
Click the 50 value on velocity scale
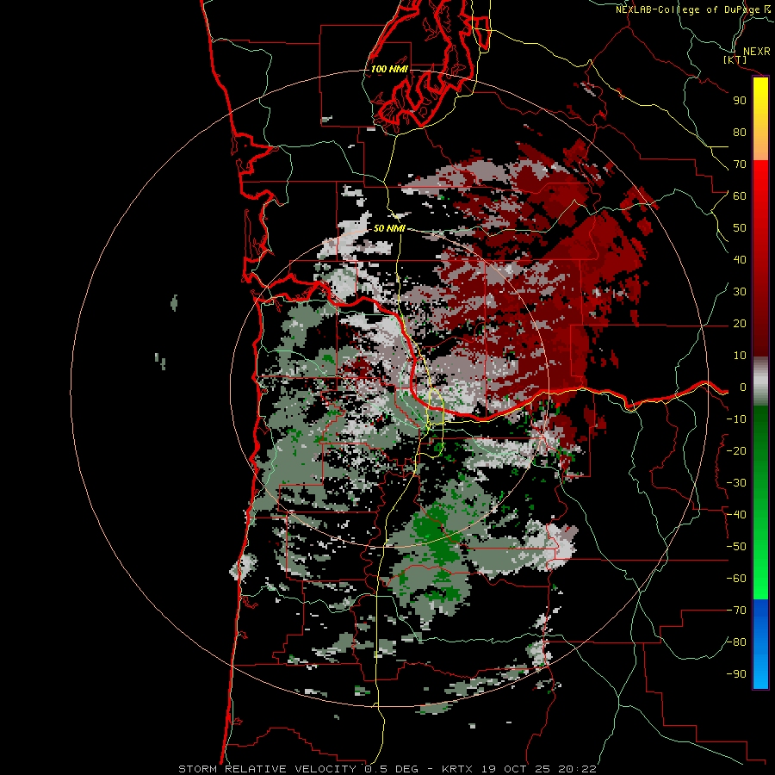click(x=740, y=228)
